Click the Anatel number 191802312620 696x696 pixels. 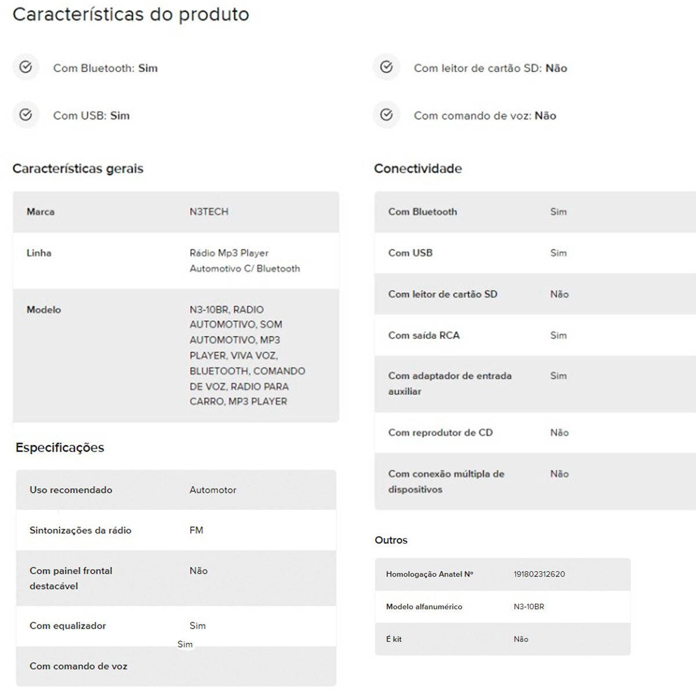539,574
